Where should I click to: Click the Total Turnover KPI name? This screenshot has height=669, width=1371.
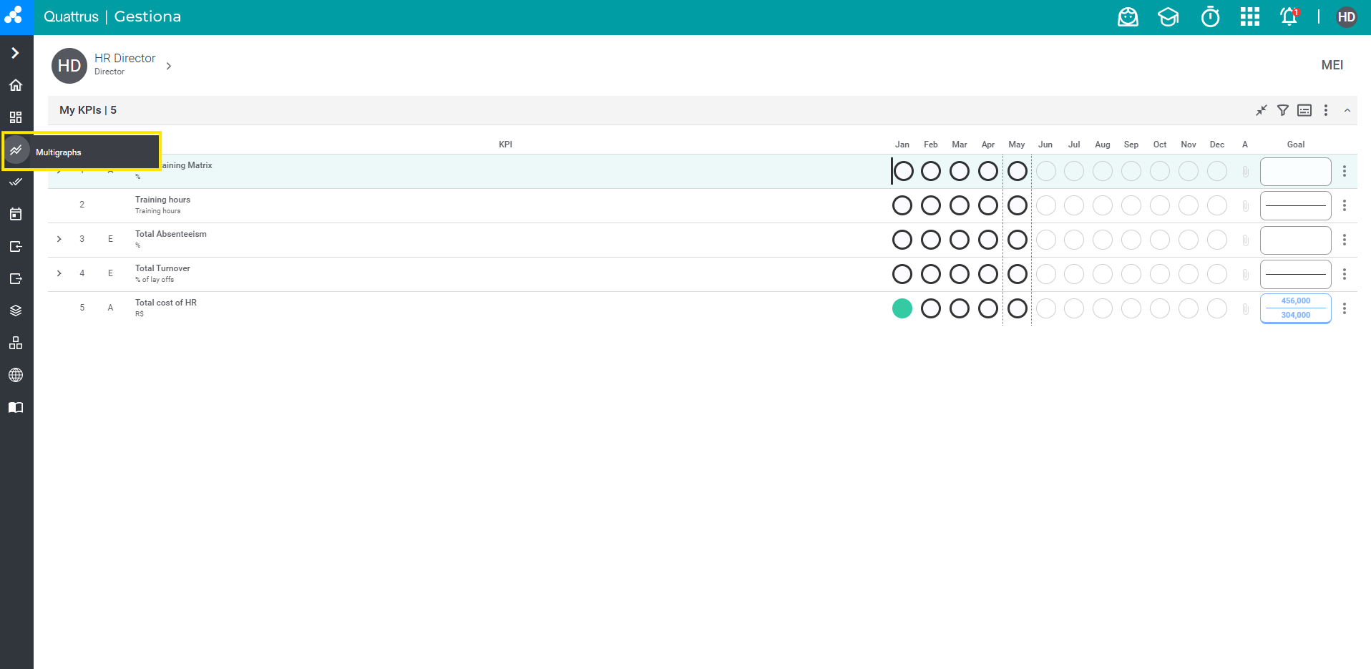(162, 268)
